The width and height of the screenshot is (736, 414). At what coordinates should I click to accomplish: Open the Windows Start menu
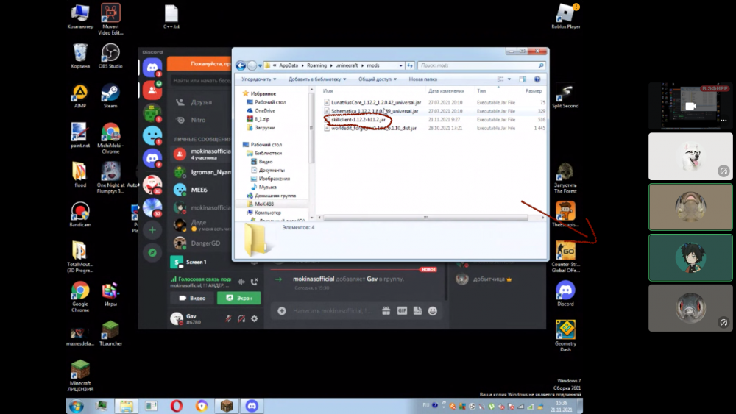[x=76, y=406]
